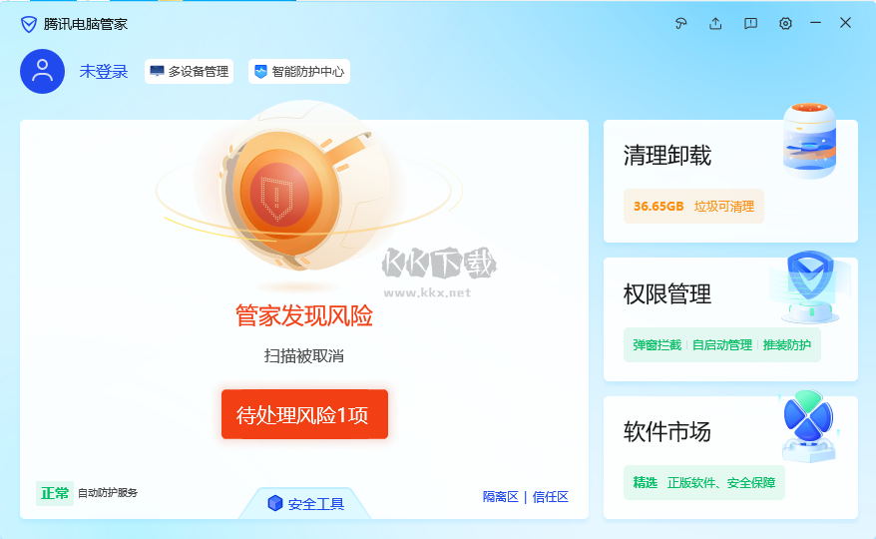876x539 pixels.
Task: Click 精选 正版软件、安全保障 badge
Action: click(704, 482)
